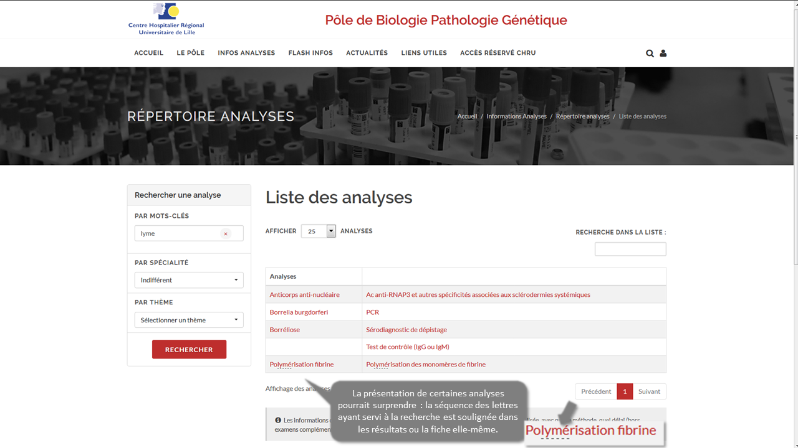The image size is (798, 448).
Task: Select page 1 in pagination
Action: tap(625, 391)
